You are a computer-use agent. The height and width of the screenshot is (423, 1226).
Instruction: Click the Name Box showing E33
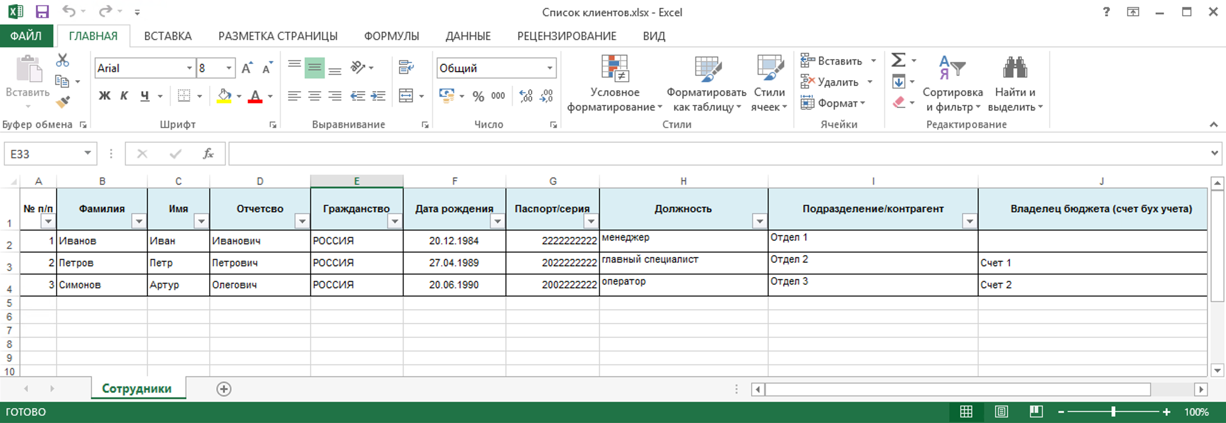tap(45, 154)
